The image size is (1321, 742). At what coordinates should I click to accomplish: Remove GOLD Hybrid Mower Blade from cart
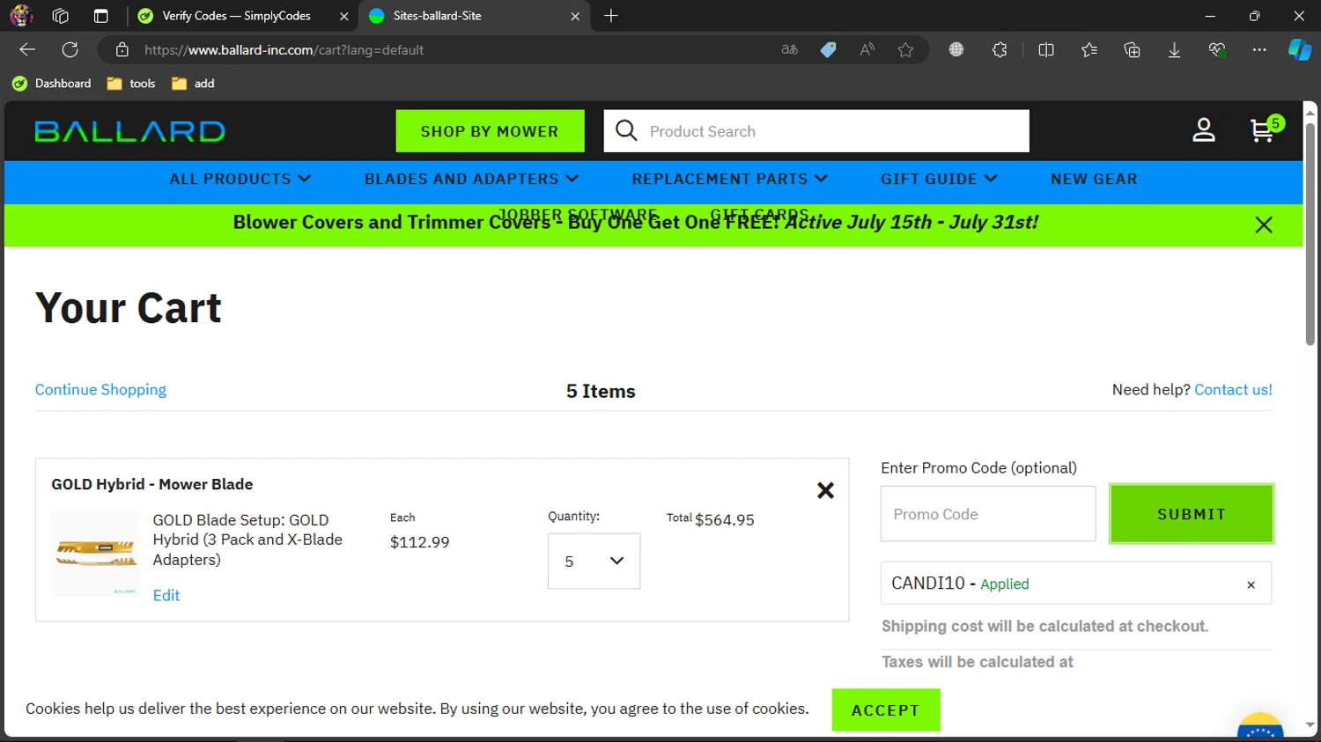825,490
